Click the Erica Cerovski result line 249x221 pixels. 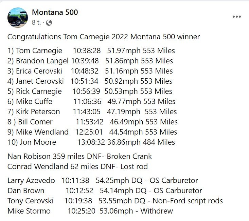[x=90, y=71]
